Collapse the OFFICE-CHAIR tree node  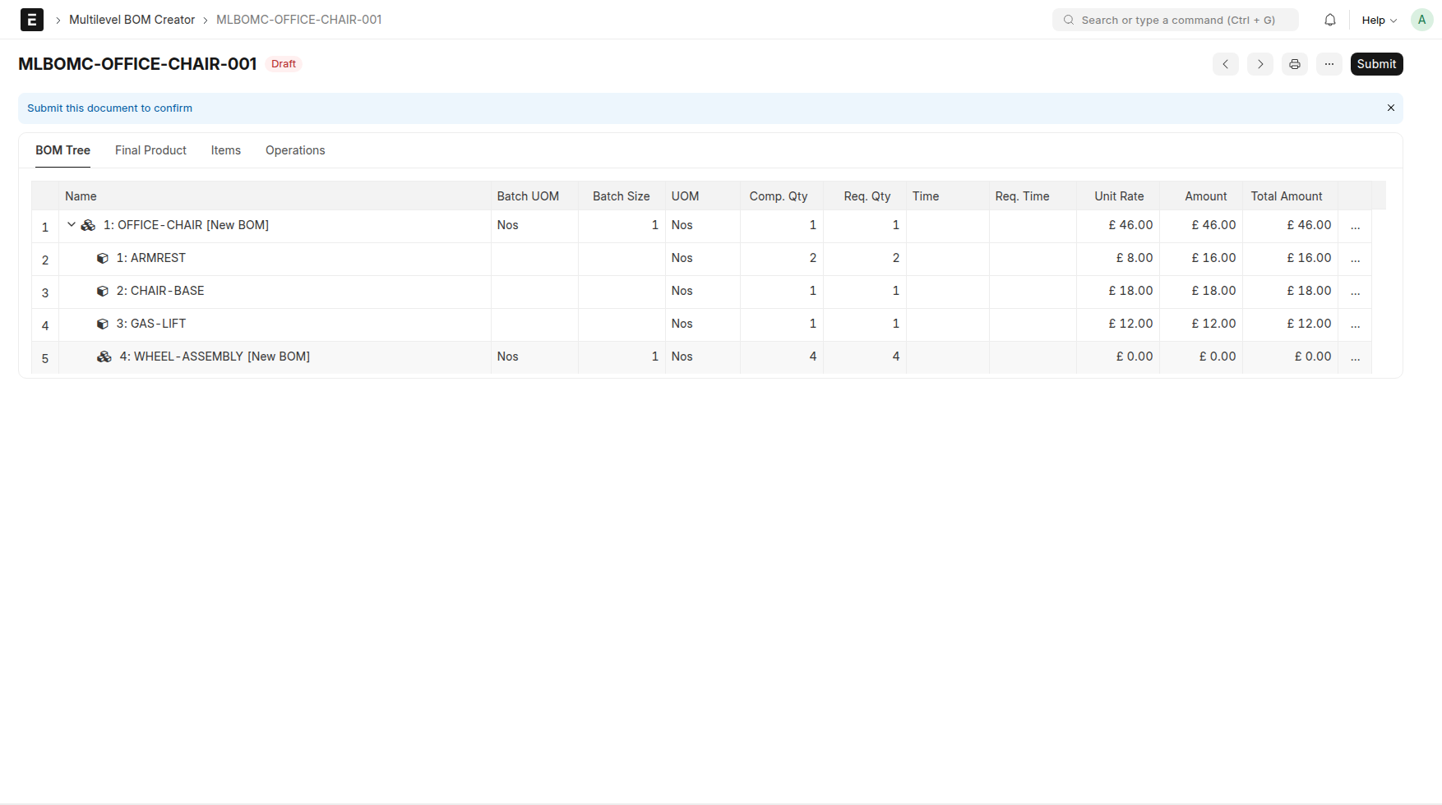click(72, 224)
